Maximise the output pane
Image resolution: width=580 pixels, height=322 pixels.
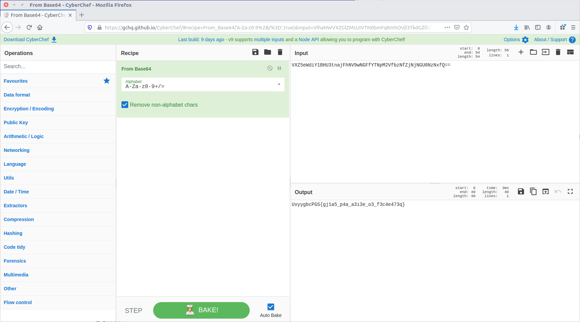(570, 191)
